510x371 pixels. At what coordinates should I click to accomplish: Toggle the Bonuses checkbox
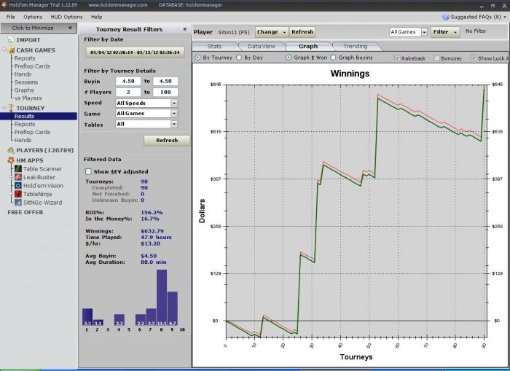[436, 58]
